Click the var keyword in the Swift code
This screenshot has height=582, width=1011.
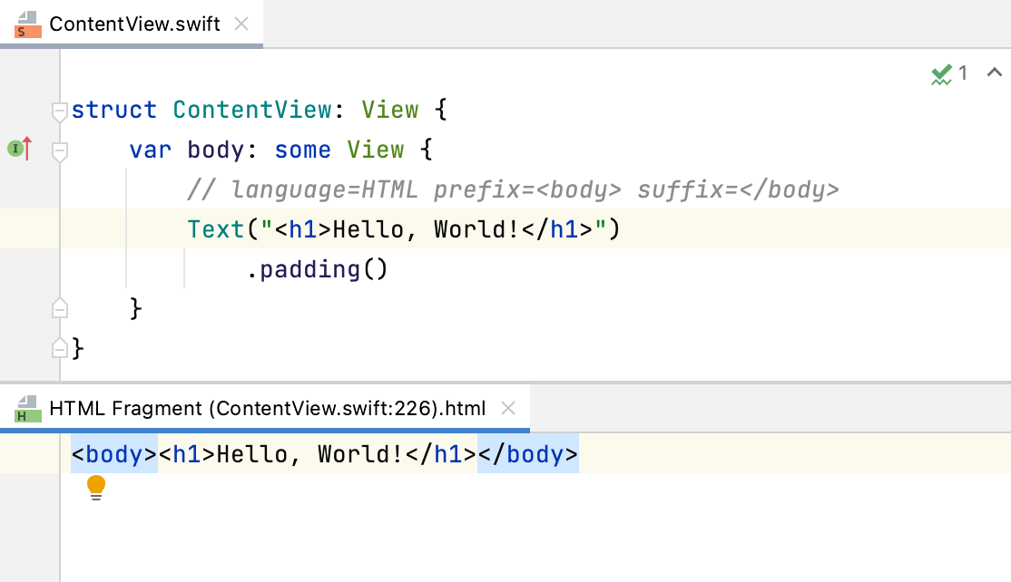click(150, 149)
